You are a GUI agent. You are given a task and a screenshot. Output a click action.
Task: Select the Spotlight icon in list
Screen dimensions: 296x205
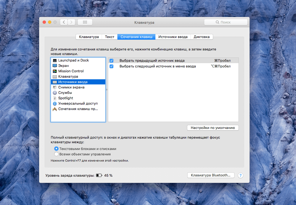[x=55, y=98]
